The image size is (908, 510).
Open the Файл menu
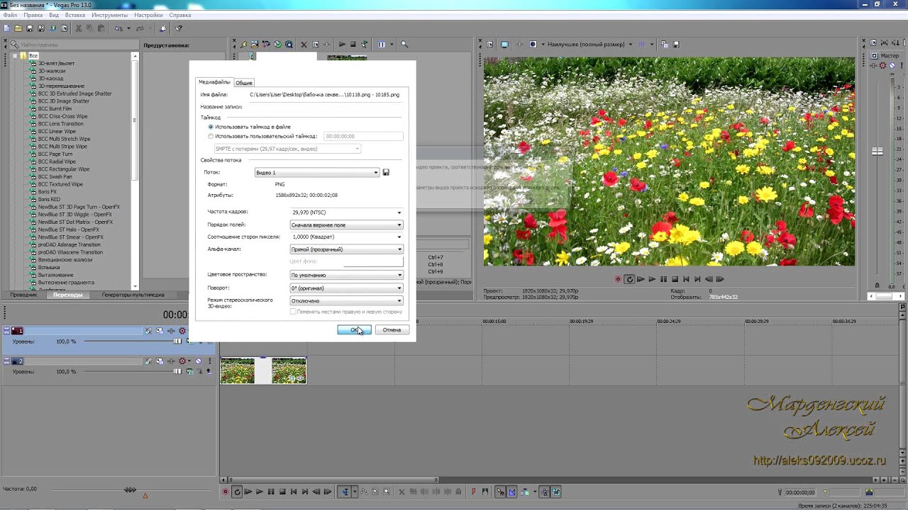pos(10,15)
